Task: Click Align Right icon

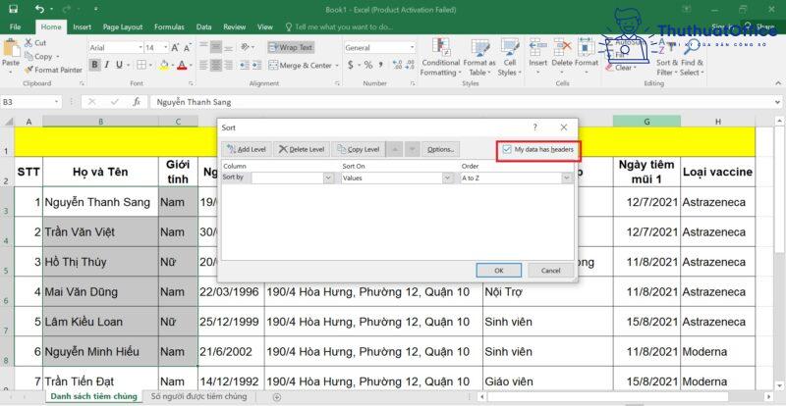Action: (x=228, y=65)
